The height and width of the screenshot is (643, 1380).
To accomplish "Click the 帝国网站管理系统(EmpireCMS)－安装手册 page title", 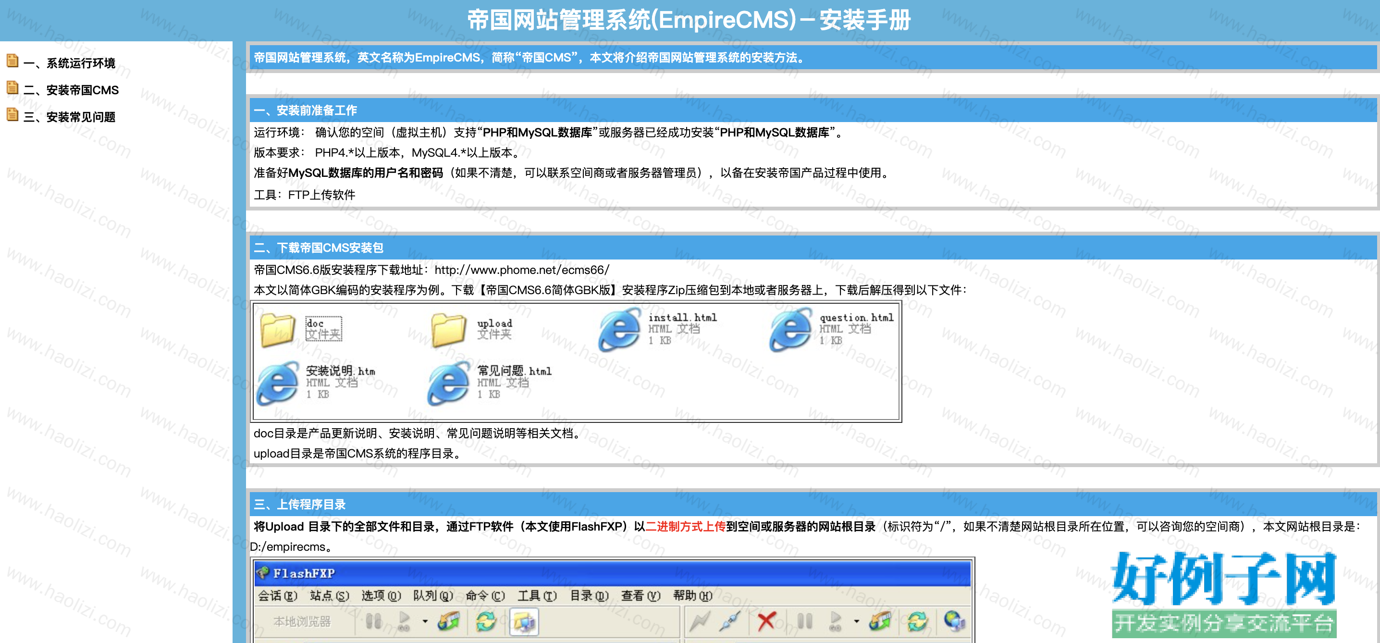I will tap(689, 20).
